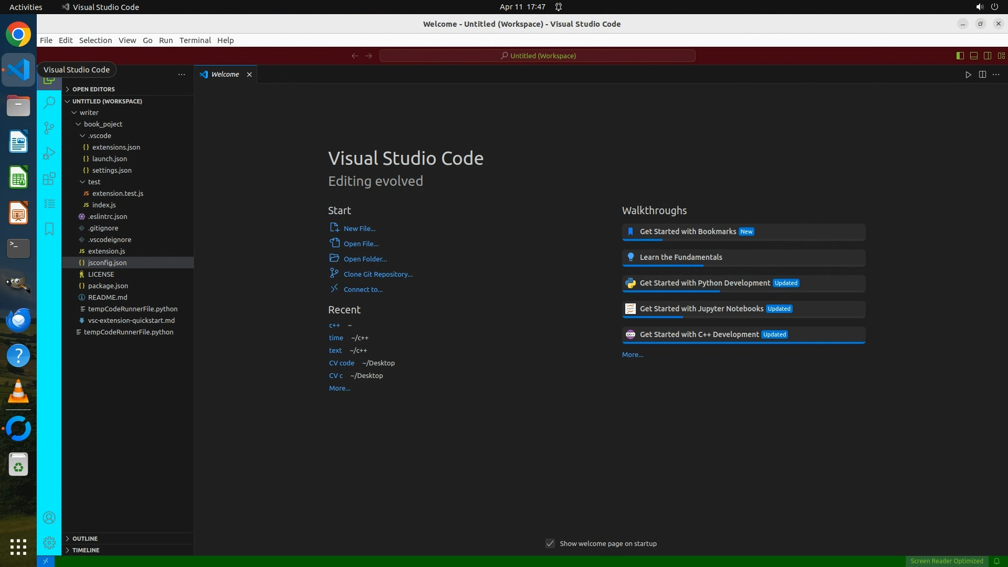Expand the Timeline section
Screen dimensions: 1008x567
tap(86, 550)
